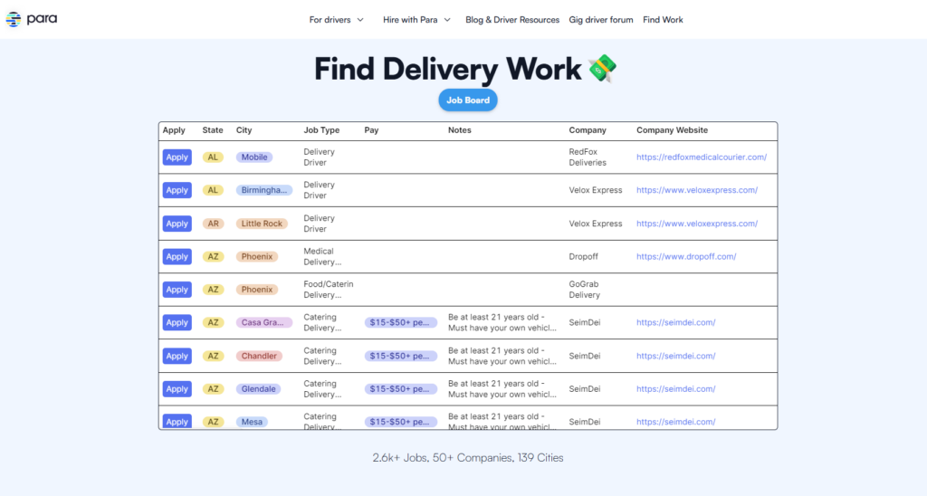Apply to the Mobile, AL delivery job

click(x=177, y=157)
